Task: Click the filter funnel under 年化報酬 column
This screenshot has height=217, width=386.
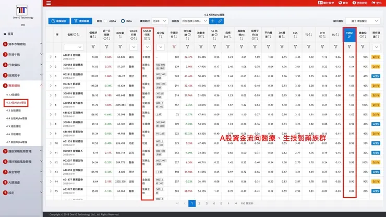Action: point(188,46)
